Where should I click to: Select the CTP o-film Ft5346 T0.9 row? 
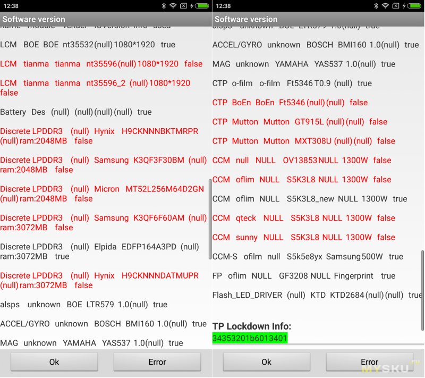tap(292, 83)
